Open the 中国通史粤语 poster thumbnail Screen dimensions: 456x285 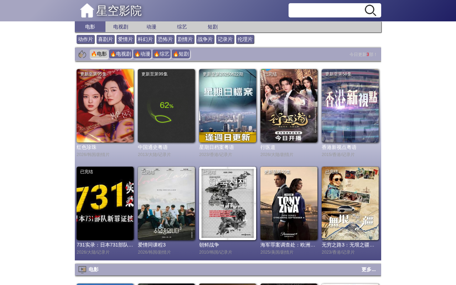[x=166, y=106]
